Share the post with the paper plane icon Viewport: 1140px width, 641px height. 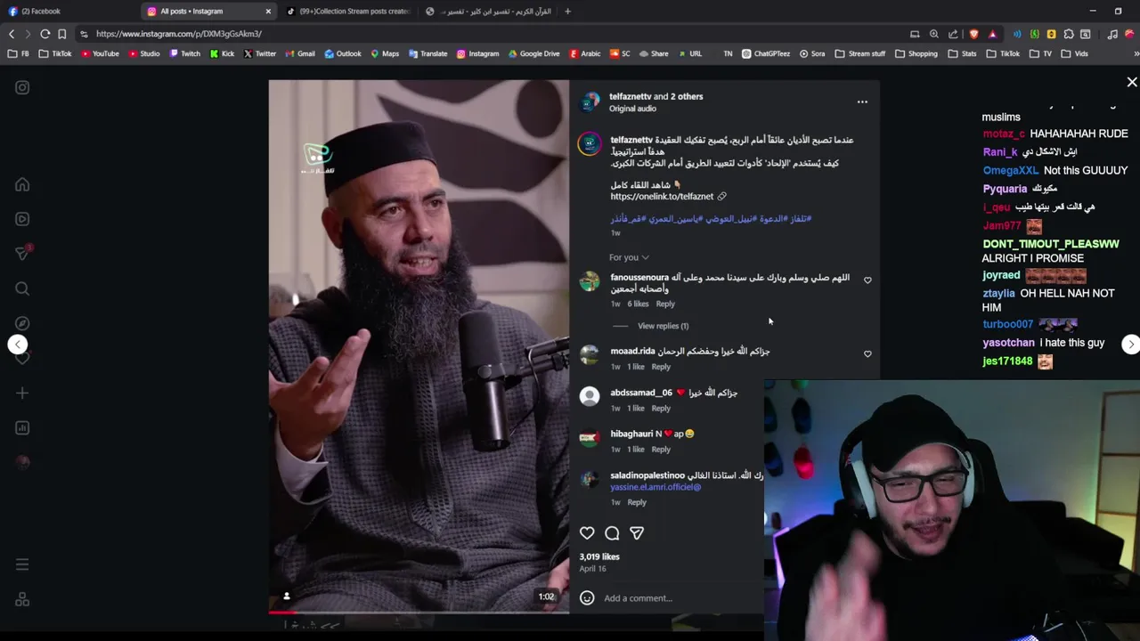coord(637,533)
